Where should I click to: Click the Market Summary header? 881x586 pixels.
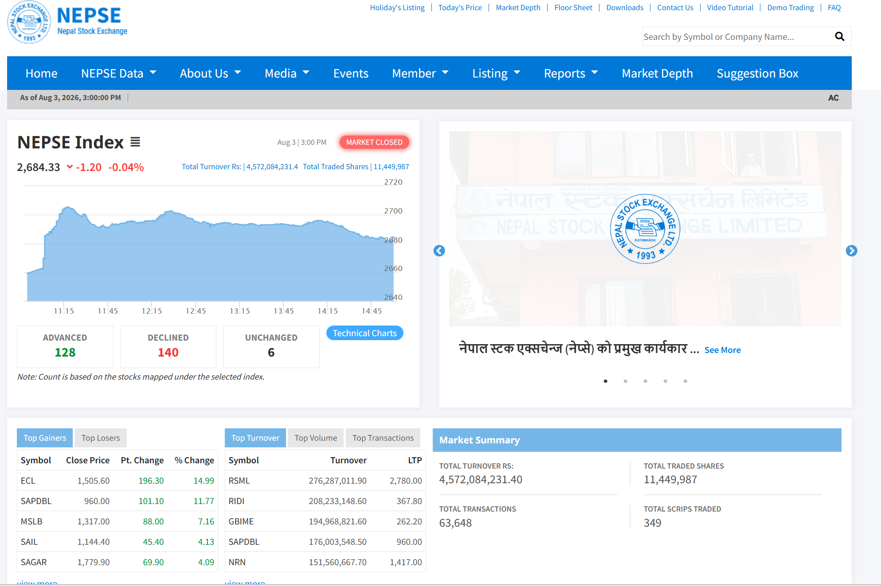tap(637, 440)
